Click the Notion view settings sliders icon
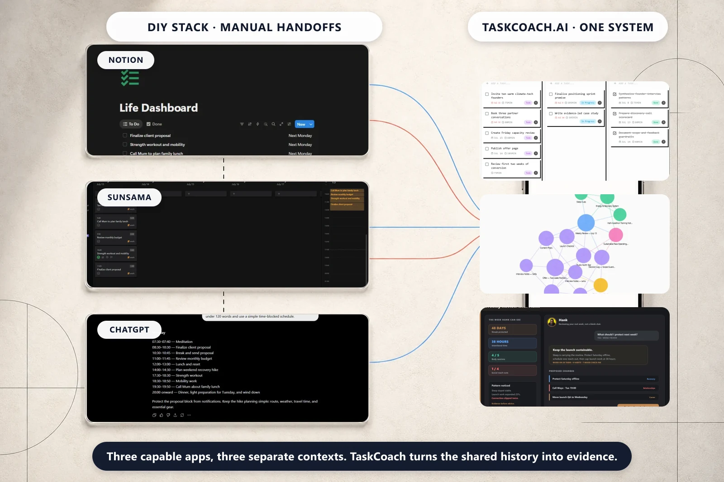The width and height of the screenshot is (724, 482). tap(289, 124)
